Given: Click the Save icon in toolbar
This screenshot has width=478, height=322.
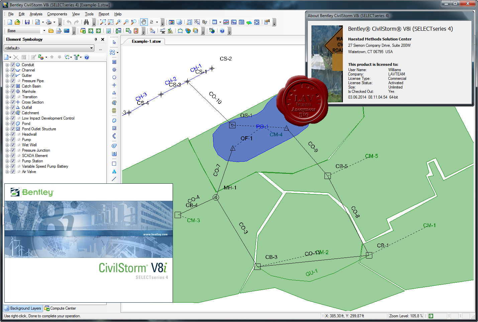Looking at the screenshot, I should pos(27,22).
